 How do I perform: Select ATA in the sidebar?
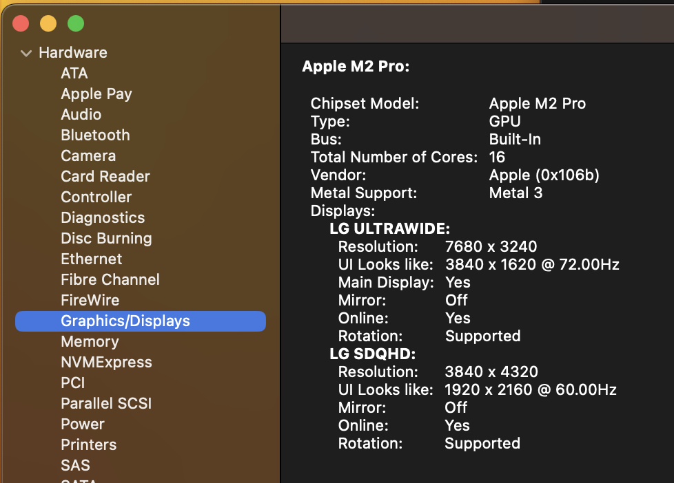[x=74, y=73]
